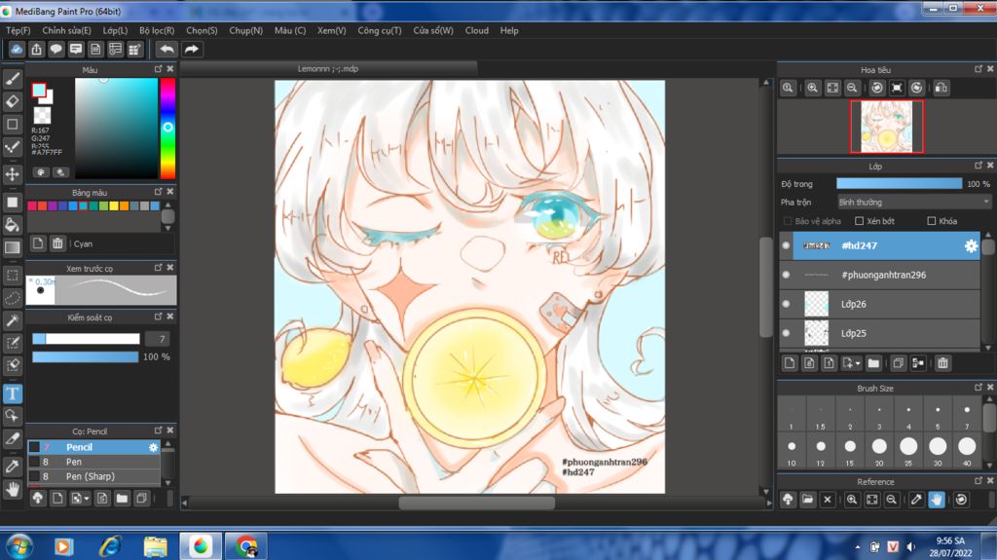Select the Text tool
The image size is (997, 560).
pos(12,393)
